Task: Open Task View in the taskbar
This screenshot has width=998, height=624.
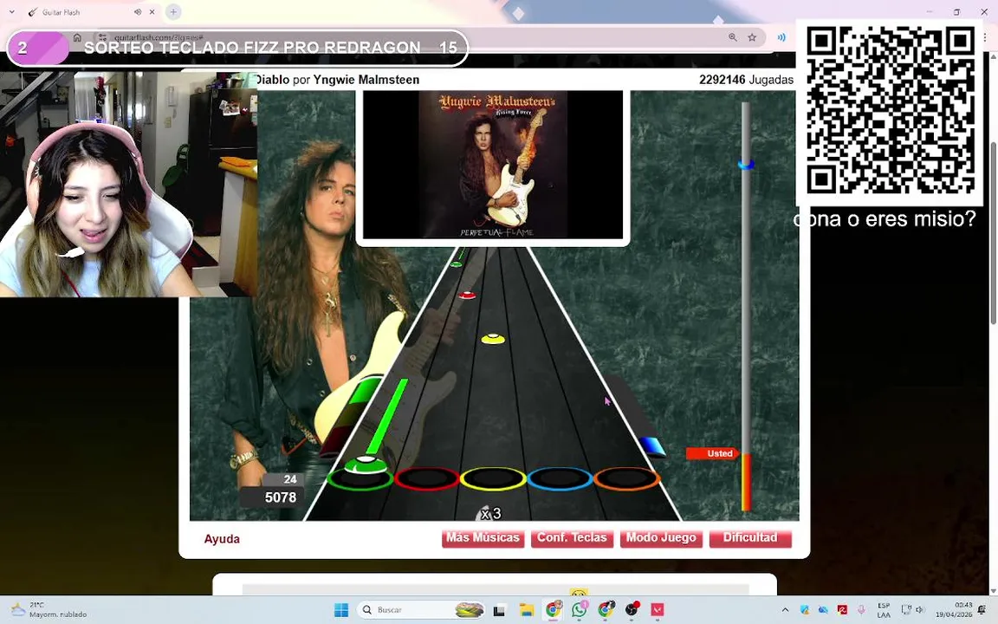Action: click(x=500, y=610)
